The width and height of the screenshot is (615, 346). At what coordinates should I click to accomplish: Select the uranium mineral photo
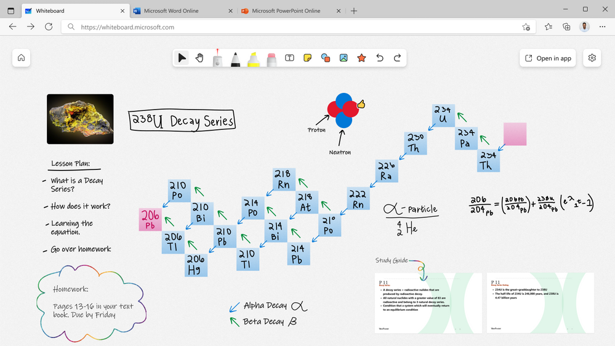80,119
